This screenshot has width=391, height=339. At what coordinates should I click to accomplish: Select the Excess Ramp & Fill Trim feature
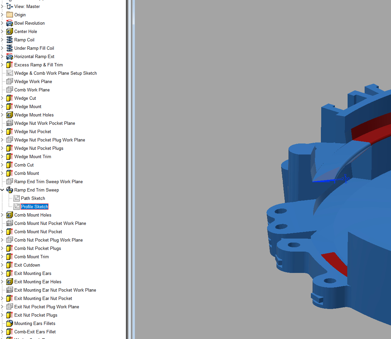[x=38, y=65]
